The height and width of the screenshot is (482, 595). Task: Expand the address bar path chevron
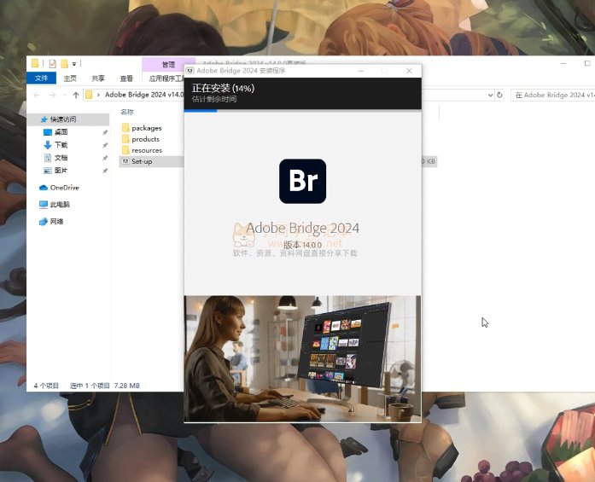click(x=98, y=95)
